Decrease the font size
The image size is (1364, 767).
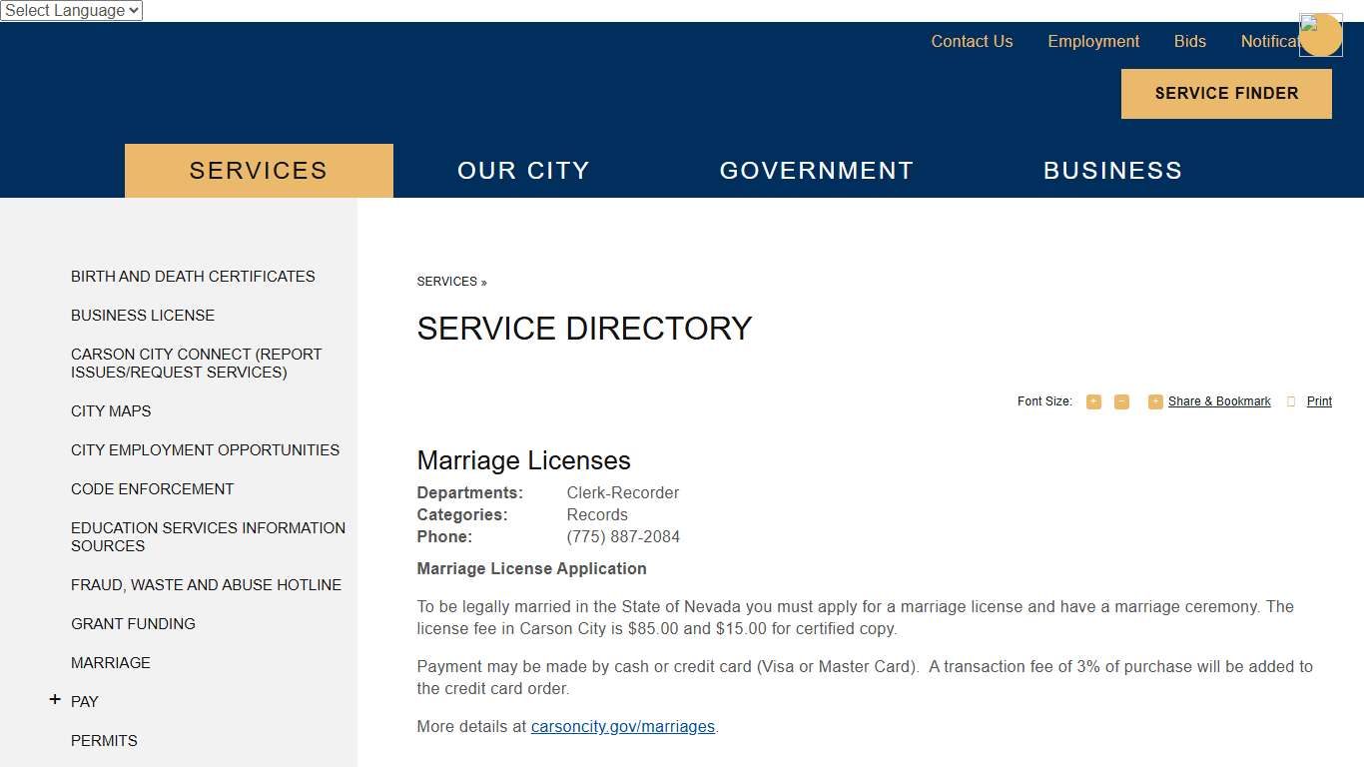[x=1121, y=401]
